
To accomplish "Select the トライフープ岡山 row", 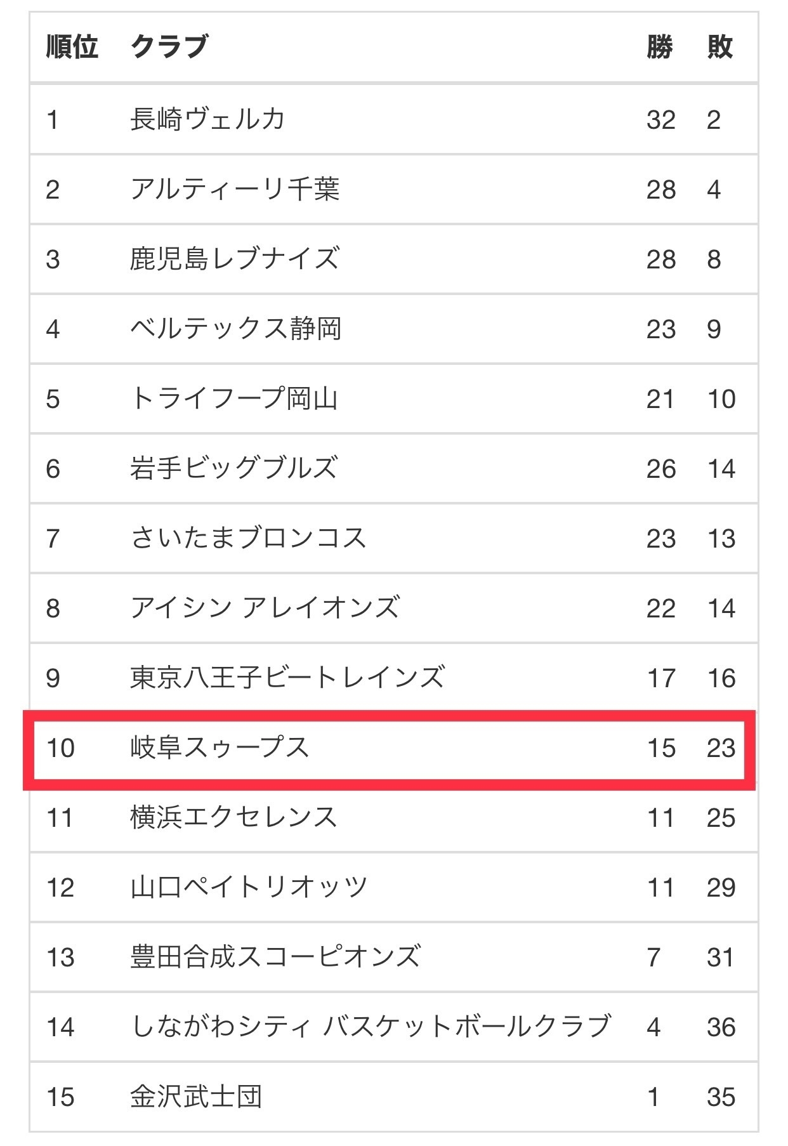I will (393, 398).
